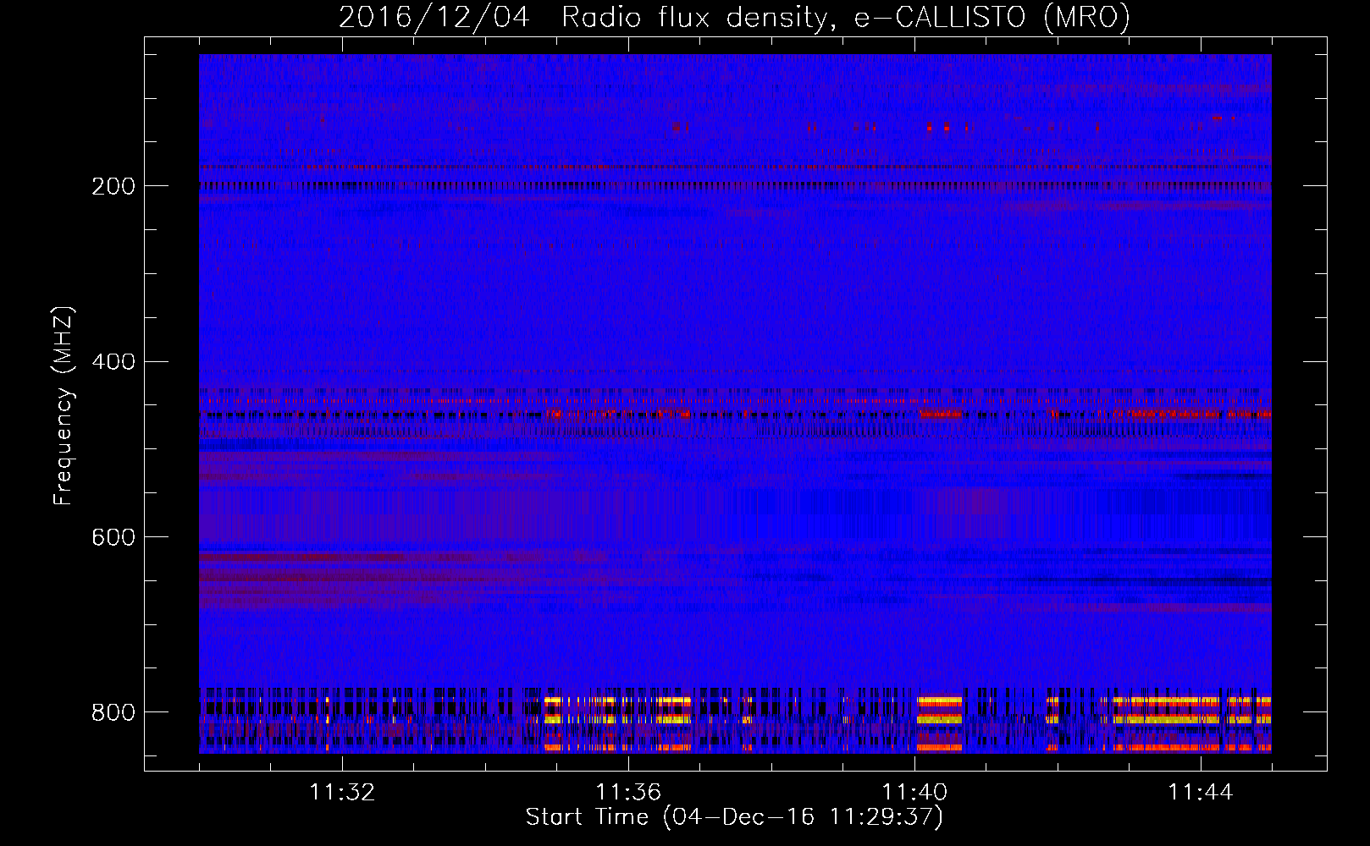Click the 200 frequency tick label
Screen dimensions: 1370x846
113,186
